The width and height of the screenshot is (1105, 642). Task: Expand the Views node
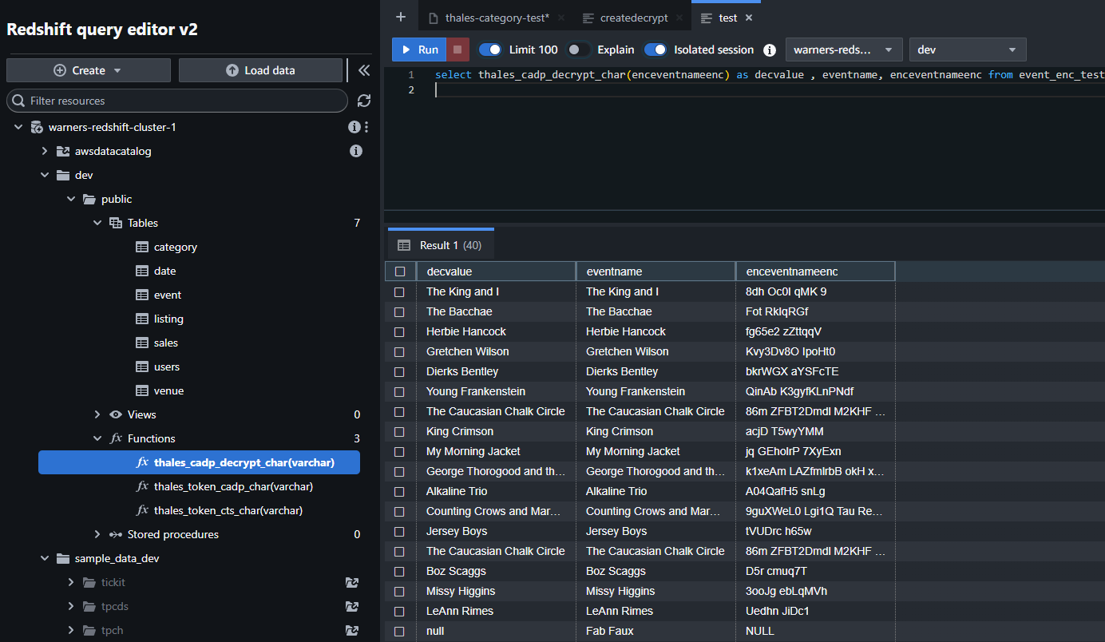click(x=97, y=414)
